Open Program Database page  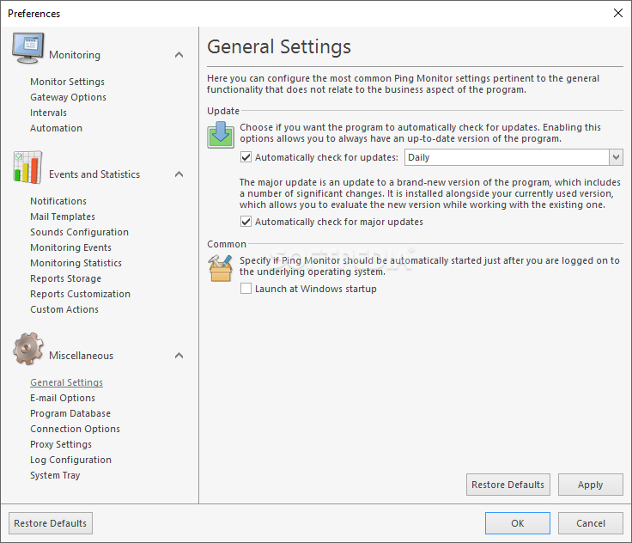[70, 413]
